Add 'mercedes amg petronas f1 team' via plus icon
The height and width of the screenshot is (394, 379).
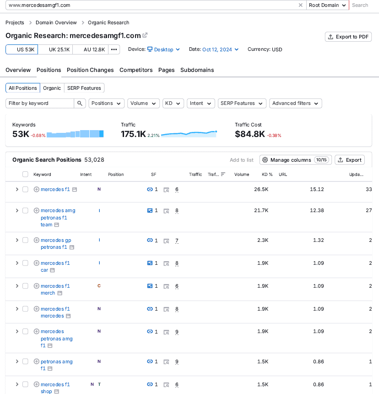pos(37,210)
